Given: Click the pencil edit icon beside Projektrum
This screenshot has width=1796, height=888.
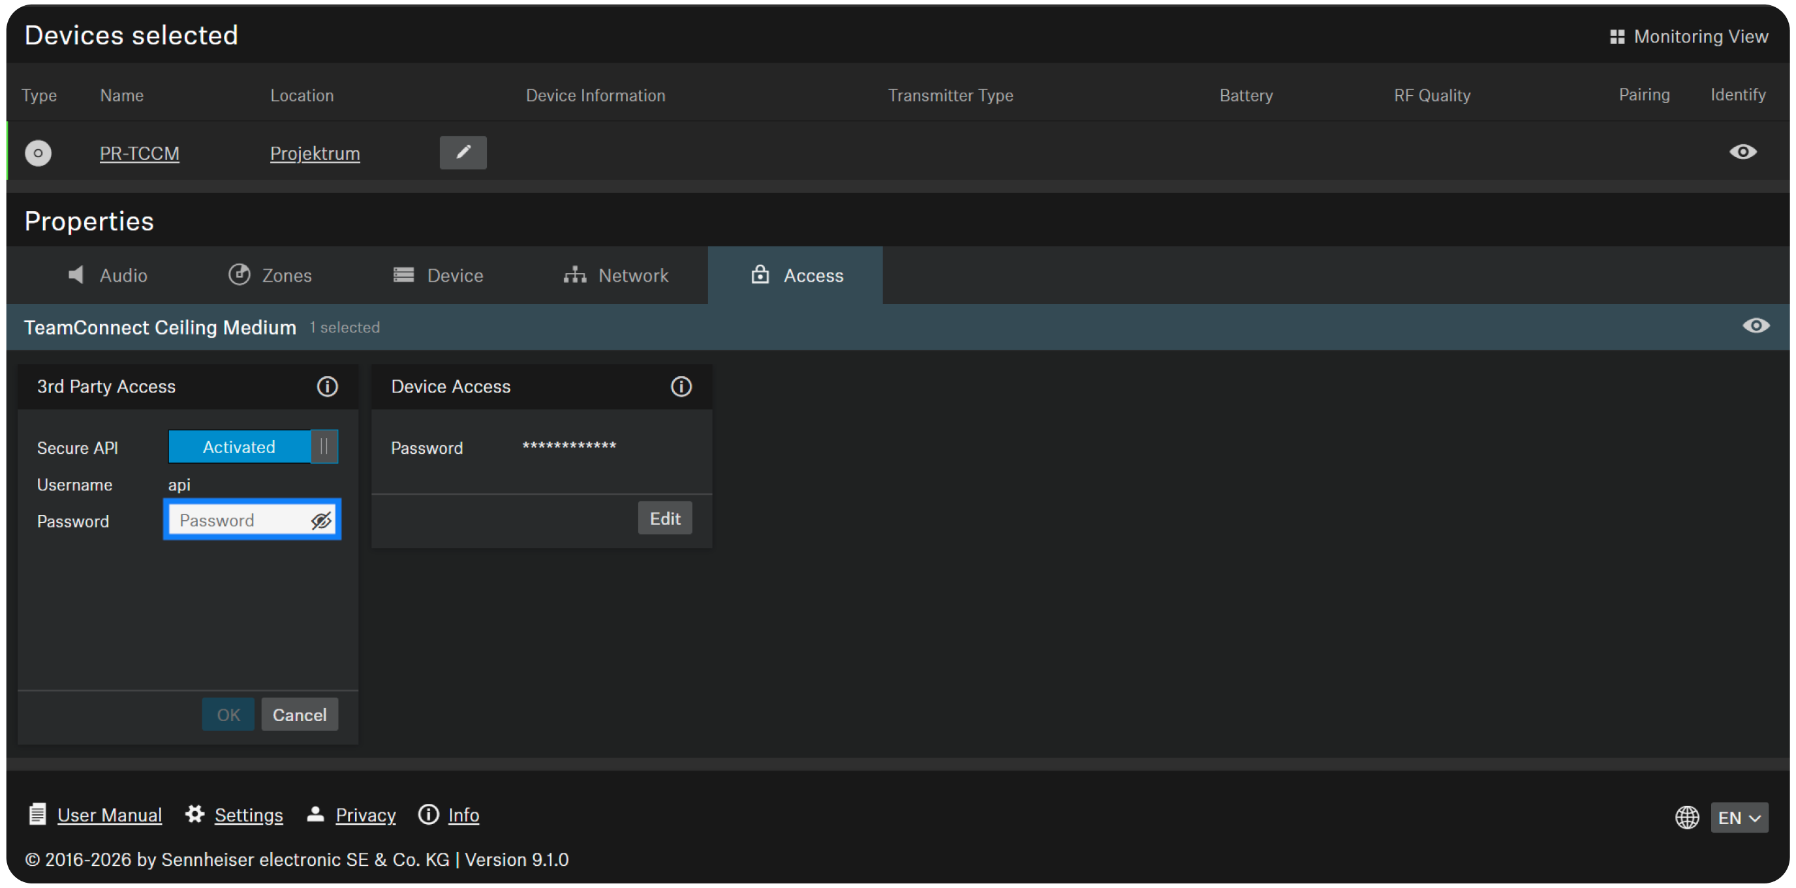Looking at the screenshot, I should [463, 153].
